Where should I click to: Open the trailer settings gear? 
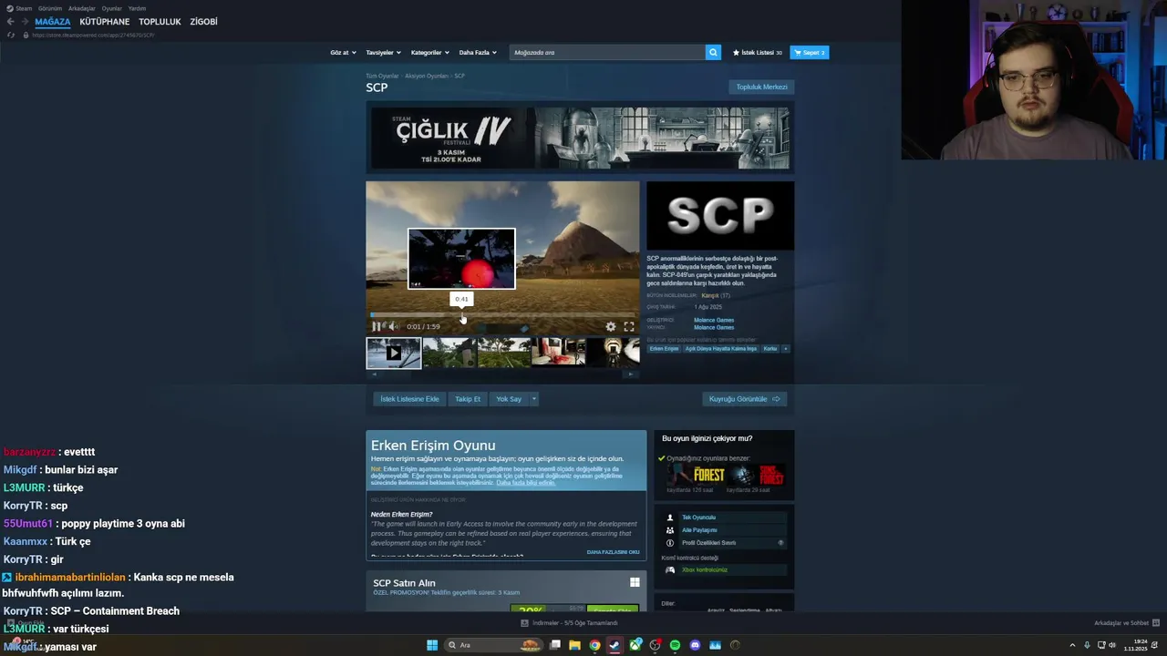coord(611,326)
